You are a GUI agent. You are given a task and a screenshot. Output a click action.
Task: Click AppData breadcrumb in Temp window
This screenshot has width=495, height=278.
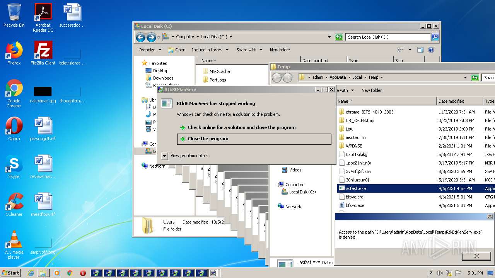point(338,77)
